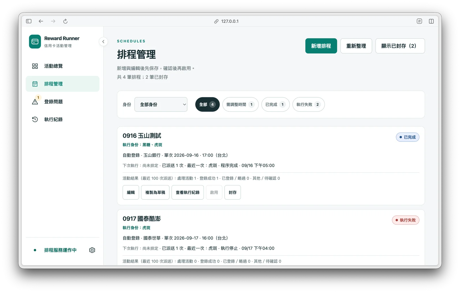460x293 pixels.
Task: Click the 執行紀錄 history clock icon
Action: point(35,119)
